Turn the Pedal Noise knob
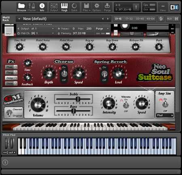 tap(43, 47)
